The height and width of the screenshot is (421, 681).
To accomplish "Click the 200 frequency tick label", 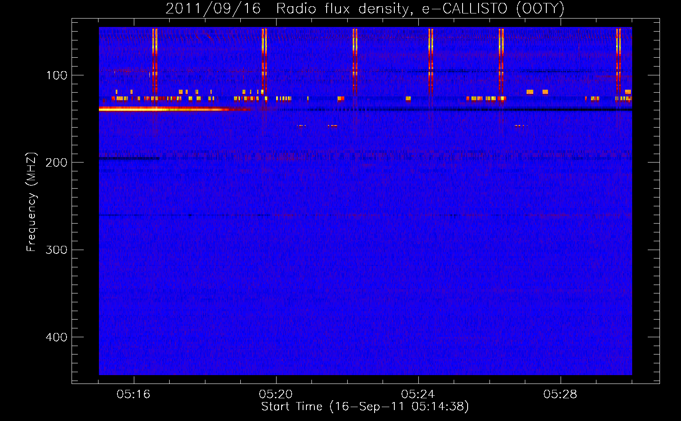I will pyautogui.click(x=56, y=163).
